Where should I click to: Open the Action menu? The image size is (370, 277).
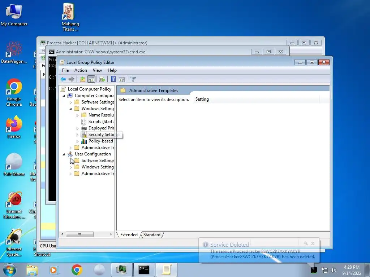pyautogui.click(x=81, y=70)
